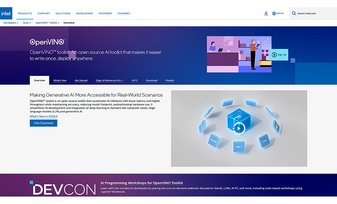
Task: Switch to the What's New tab
Action: 60,81
